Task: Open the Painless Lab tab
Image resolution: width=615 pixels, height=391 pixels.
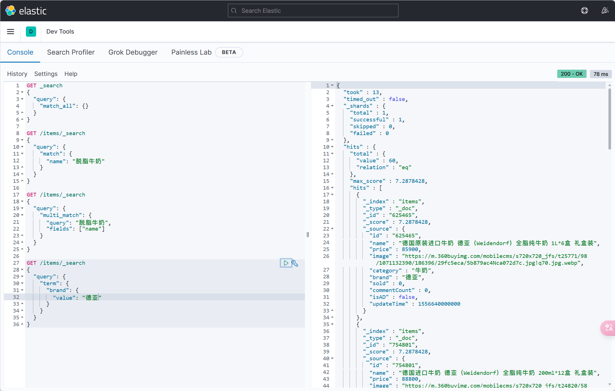Action: point(191,52)
